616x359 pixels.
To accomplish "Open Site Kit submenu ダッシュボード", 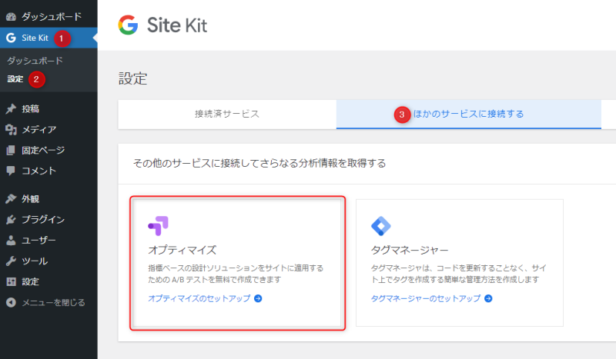I will (x=35, y=61).
